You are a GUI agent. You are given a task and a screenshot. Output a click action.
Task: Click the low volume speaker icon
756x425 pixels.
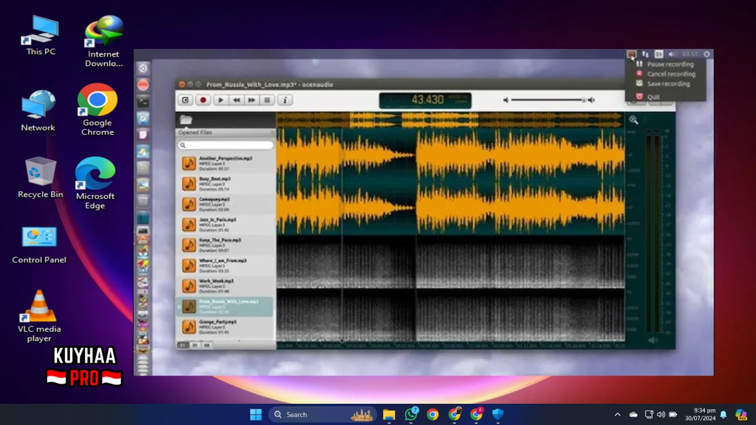click(506, 100)
